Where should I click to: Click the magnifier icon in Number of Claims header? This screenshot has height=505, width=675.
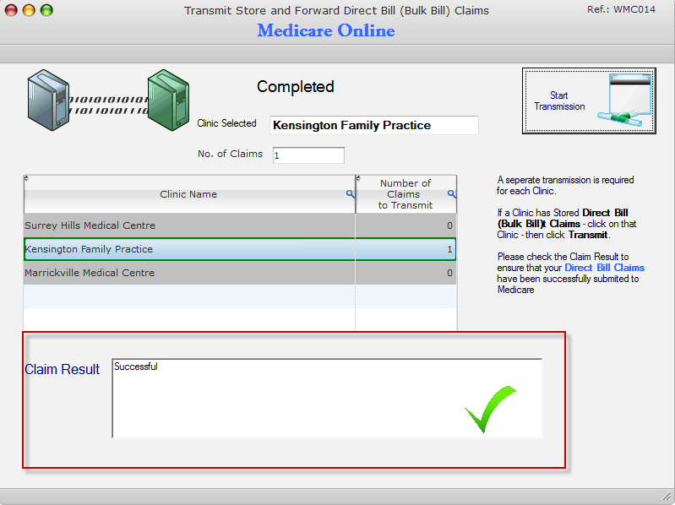[452, 194]
